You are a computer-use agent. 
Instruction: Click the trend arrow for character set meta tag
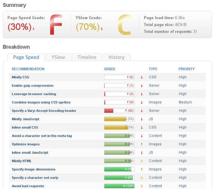pos(142,136)
